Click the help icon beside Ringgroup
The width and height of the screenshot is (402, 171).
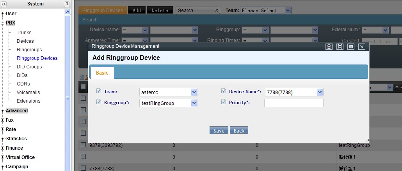[99, 102]
